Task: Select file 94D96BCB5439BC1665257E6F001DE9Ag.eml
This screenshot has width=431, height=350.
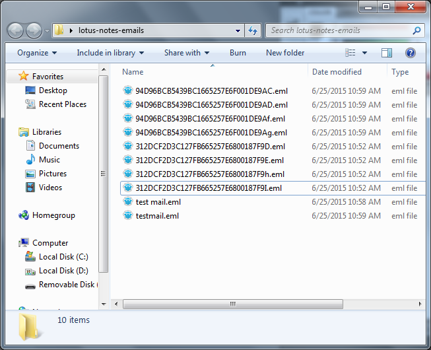Action: 211,133
